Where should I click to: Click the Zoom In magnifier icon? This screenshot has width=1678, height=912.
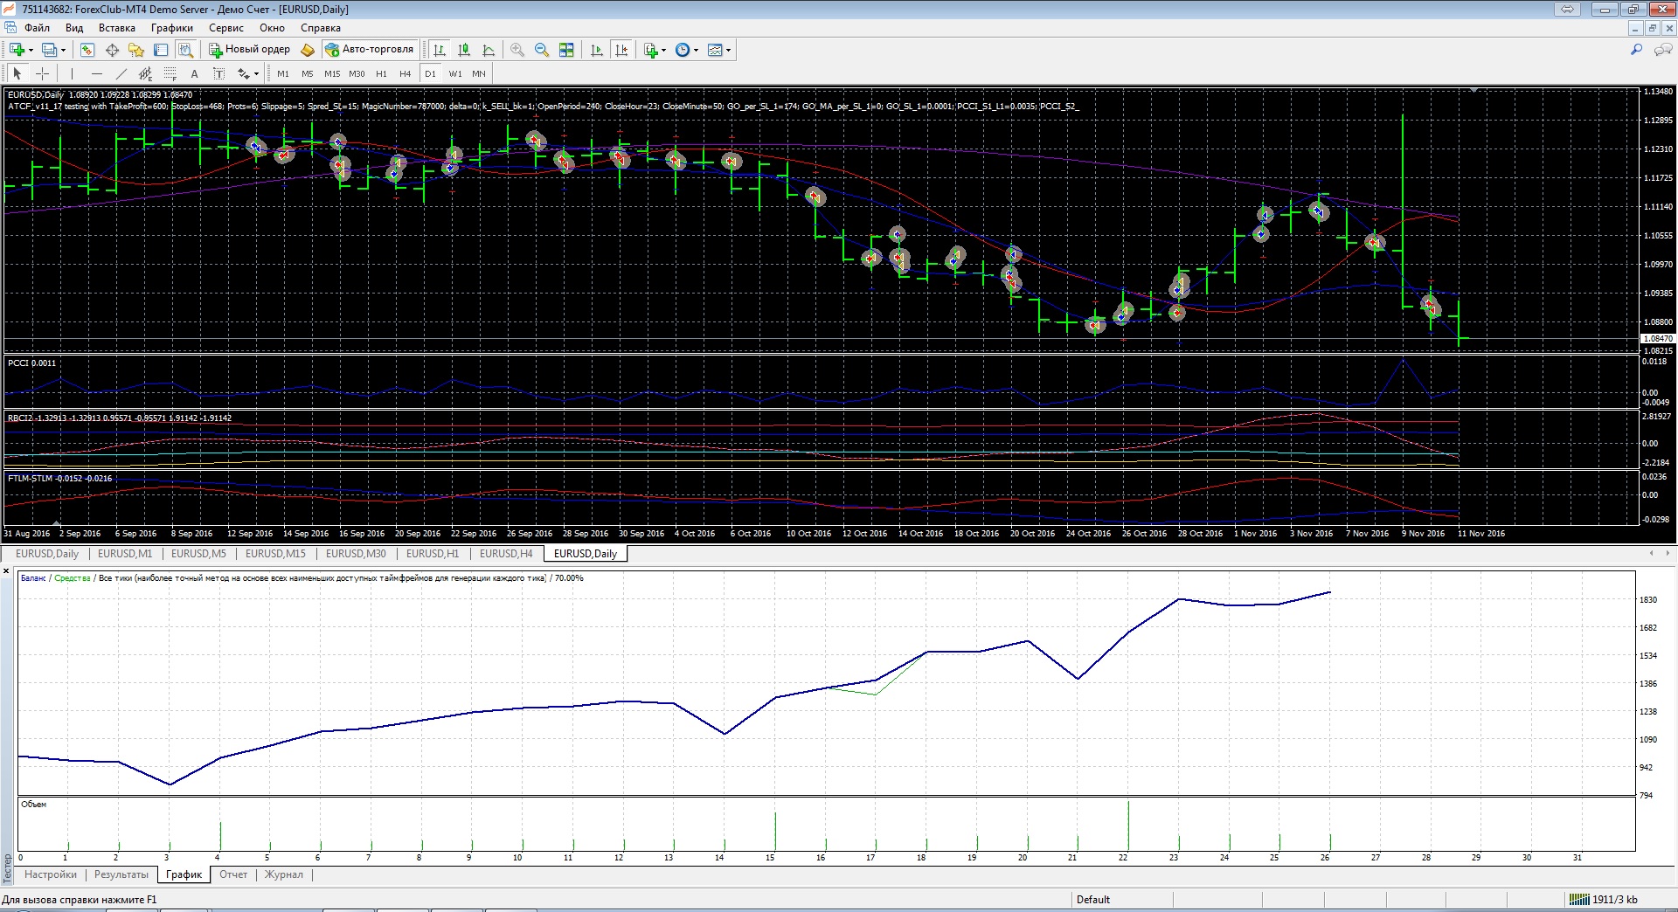tap(517, 50)
